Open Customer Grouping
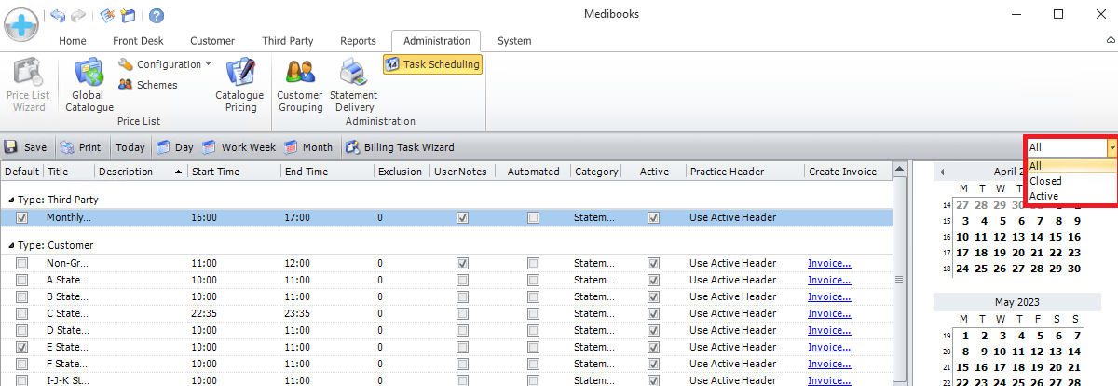Viewport: 1118px width, 386px height. coord(300,85)
